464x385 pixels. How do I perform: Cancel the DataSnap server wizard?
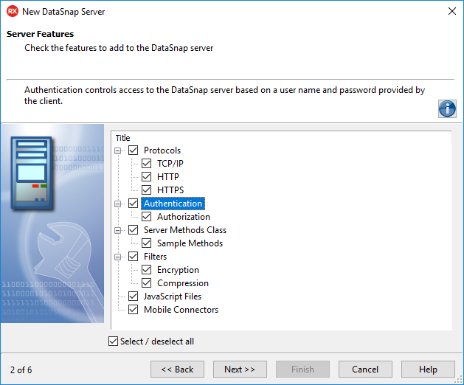tap(365, 370)
